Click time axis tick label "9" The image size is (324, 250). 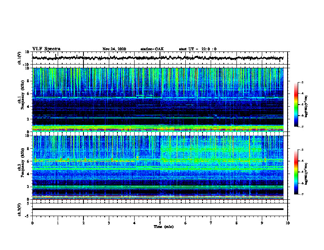(262, 223)
